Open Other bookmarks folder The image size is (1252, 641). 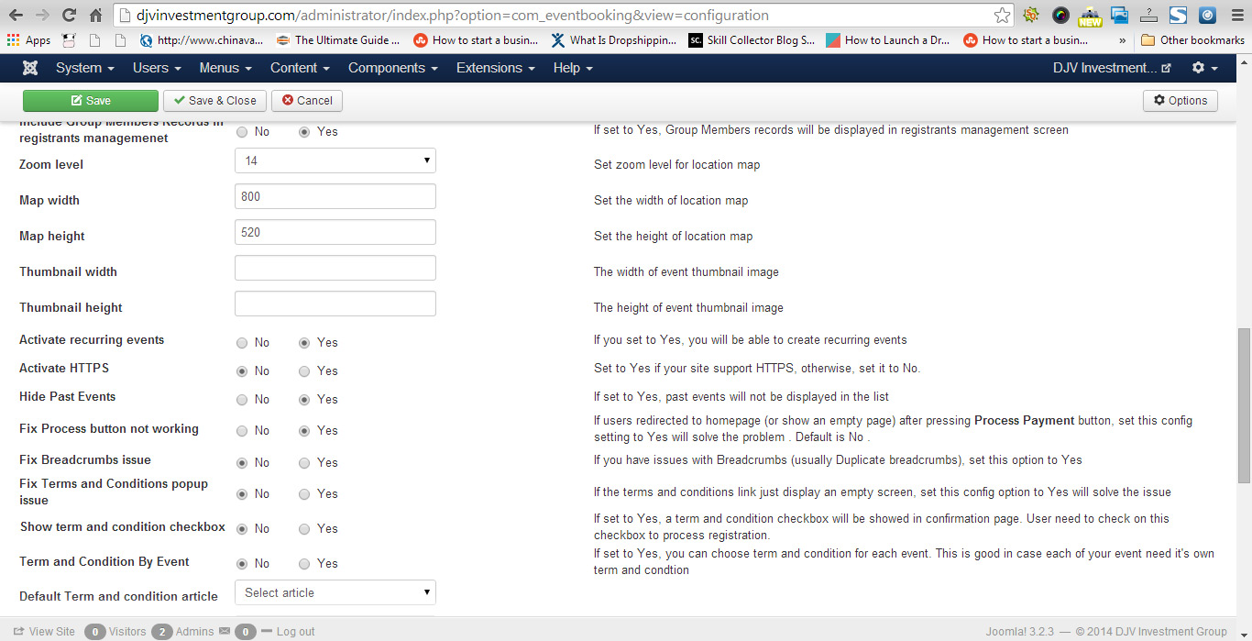pyautogui.click(x=1192, y=40)
